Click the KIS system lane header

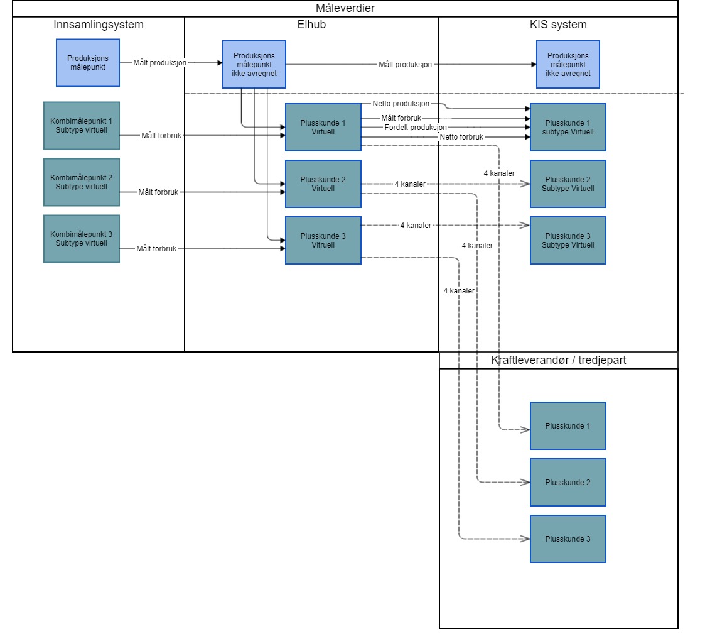click(558, 25)
